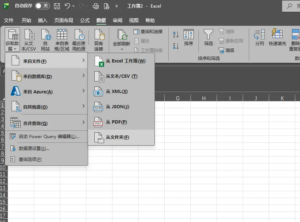Click the chevron next to 来自 Azure(A)
This screenshot has height=222, width=300.
(x=83, y=91)
